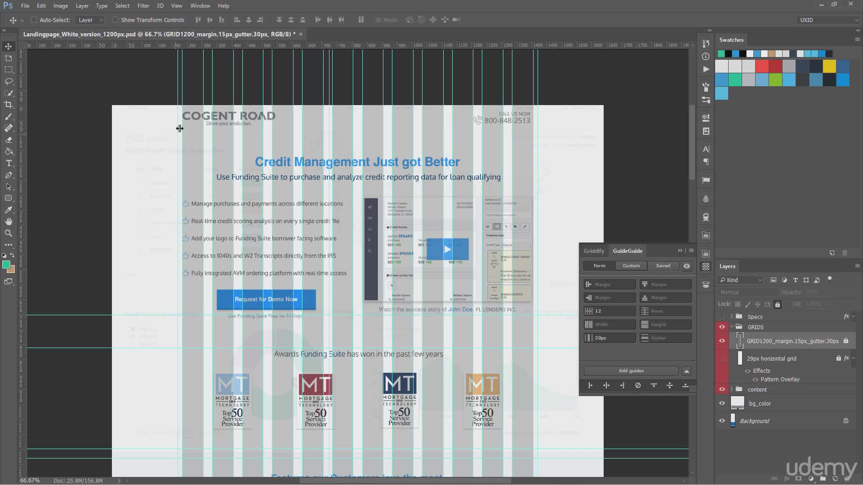Select the Eraser tool
This screenshot has height=485, width=863.
tap(9, 140)
